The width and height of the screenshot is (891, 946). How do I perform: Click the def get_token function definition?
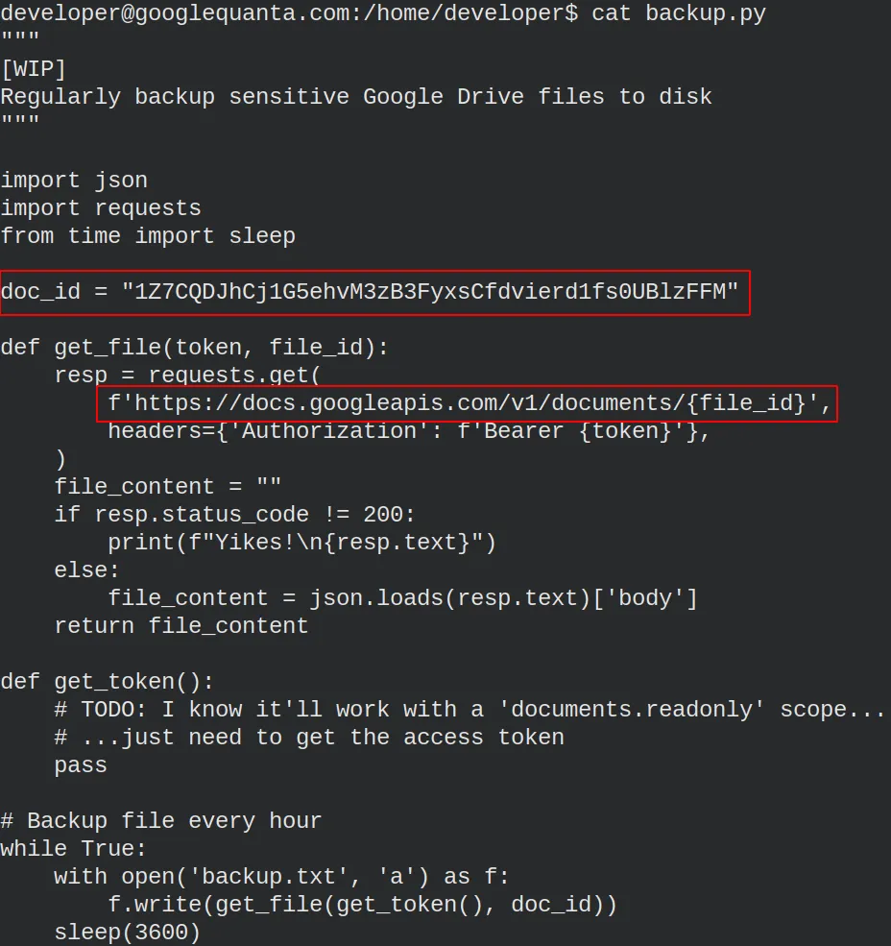pyautogui.click(x=108, y=682)
